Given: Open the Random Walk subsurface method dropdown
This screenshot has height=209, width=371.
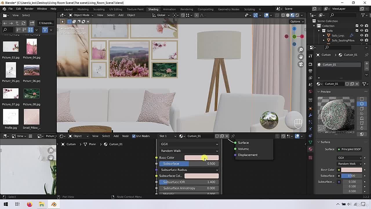Looking at the screenshot, I should 188,151.
